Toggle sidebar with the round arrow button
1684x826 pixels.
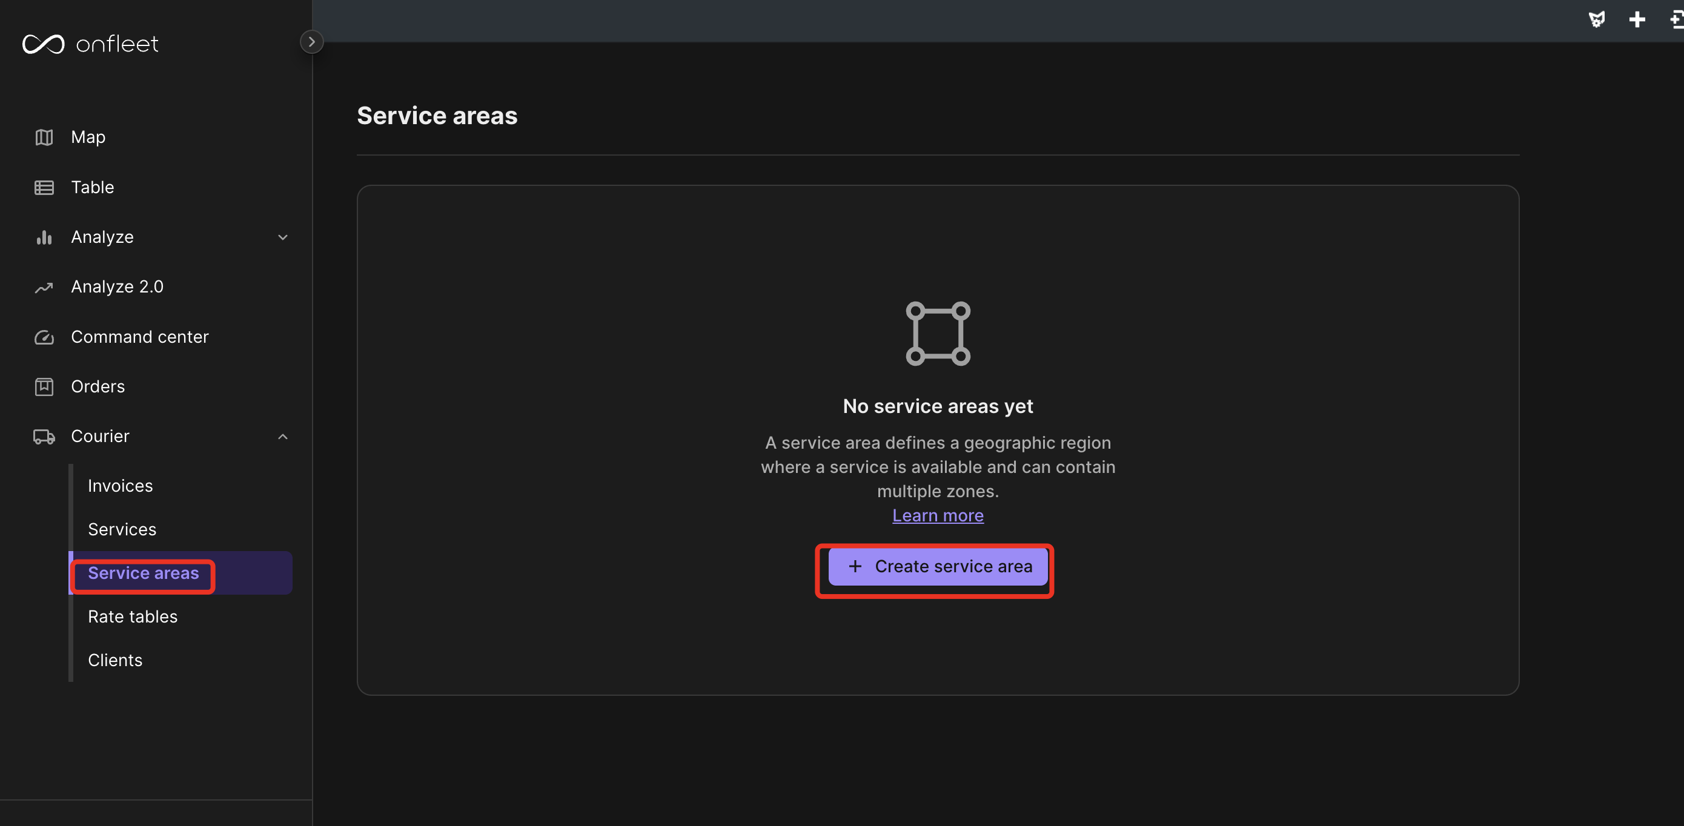311,42
